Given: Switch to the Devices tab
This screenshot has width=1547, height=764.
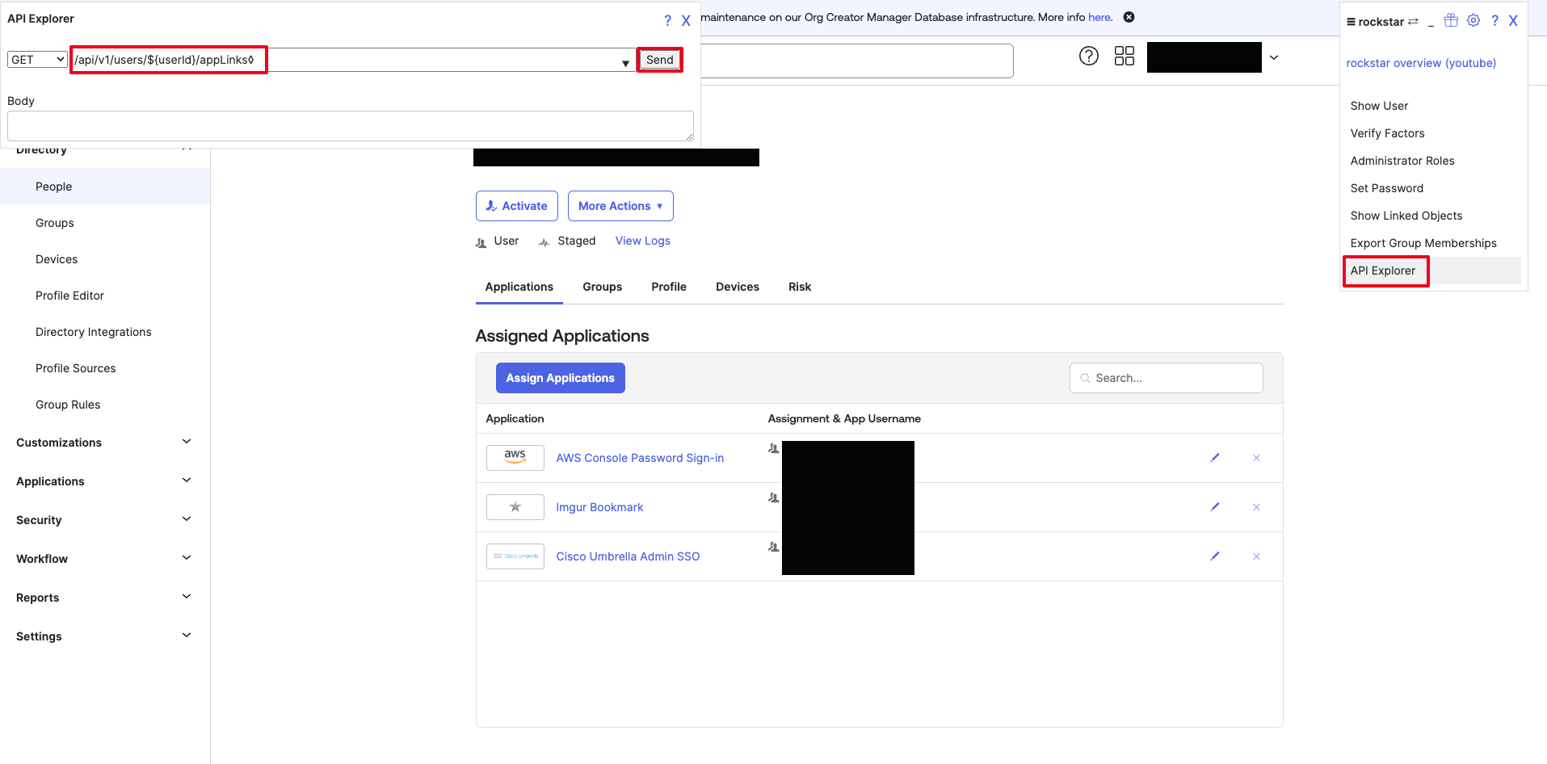Looking at the screenshot, I should pyautogui.click(x=738, y=287).
